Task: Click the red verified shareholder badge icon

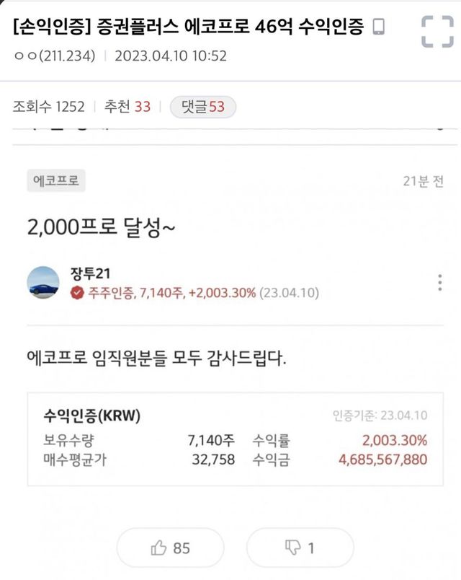Action: coord(77,294)
